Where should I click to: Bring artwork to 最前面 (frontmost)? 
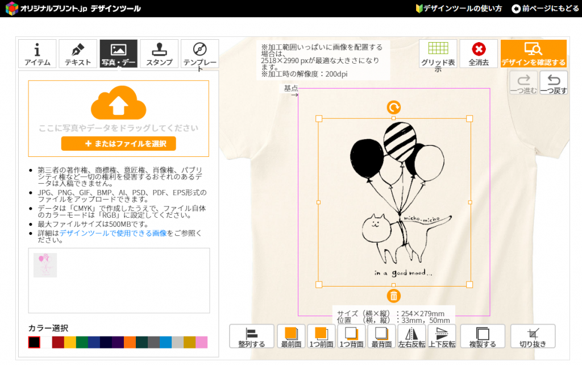(291, 337)
